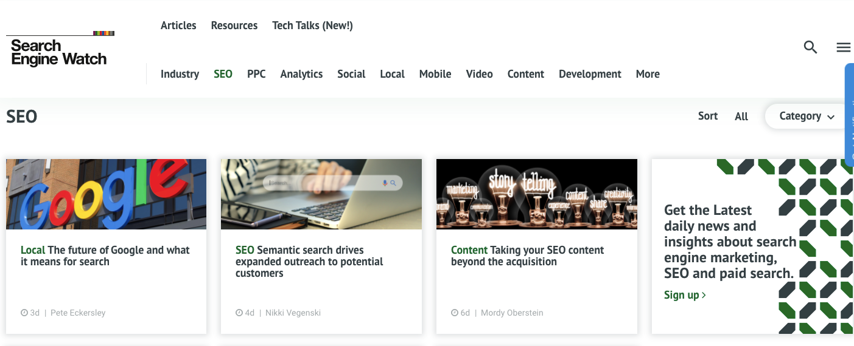Open the search magnifier icon
Viewport: 854px width, 346px height.
coord(810,47)
